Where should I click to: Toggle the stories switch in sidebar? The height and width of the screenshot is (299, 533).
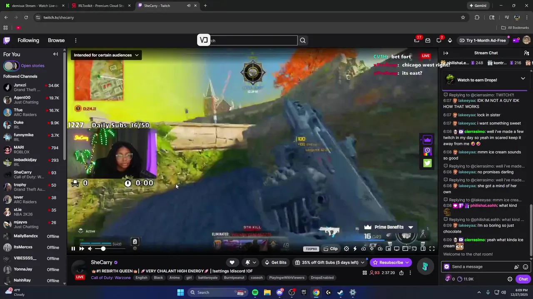pos(11,66)
